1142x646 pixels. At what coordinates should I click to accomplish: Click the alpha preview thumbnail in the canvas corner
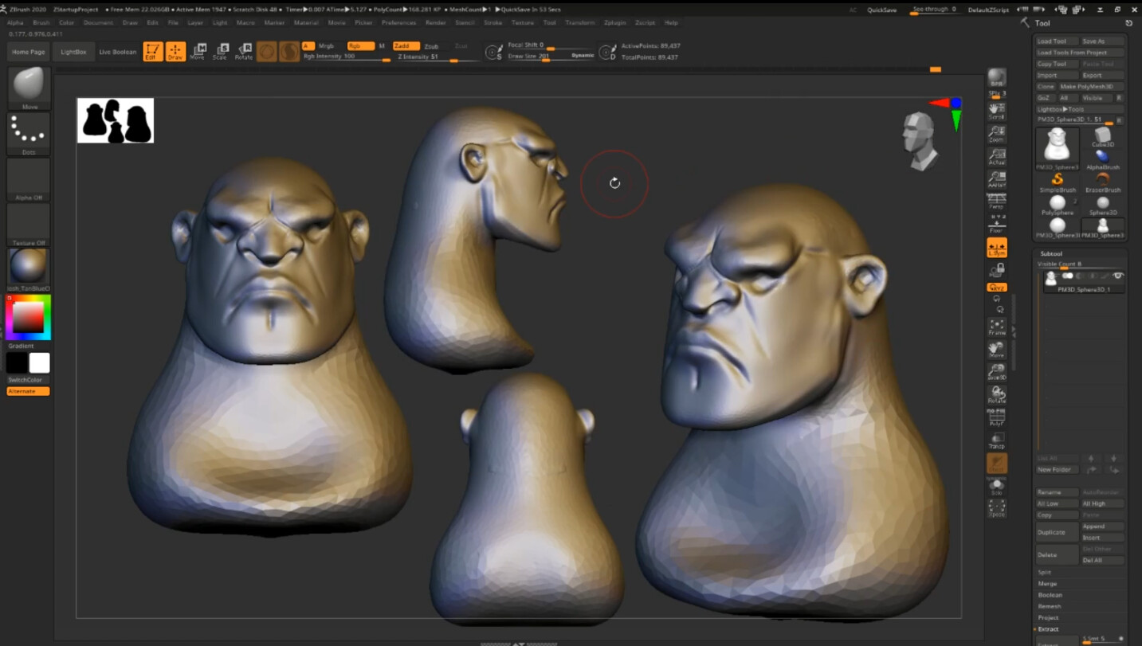[115, 120]
